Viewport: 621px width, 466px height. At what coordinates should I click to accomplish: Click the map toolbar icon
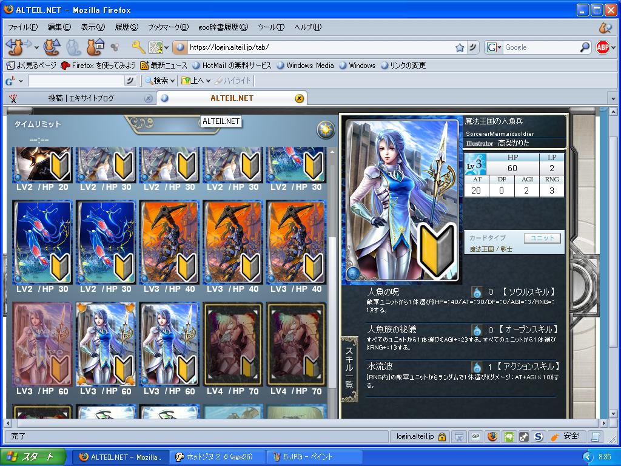[156, 47]
